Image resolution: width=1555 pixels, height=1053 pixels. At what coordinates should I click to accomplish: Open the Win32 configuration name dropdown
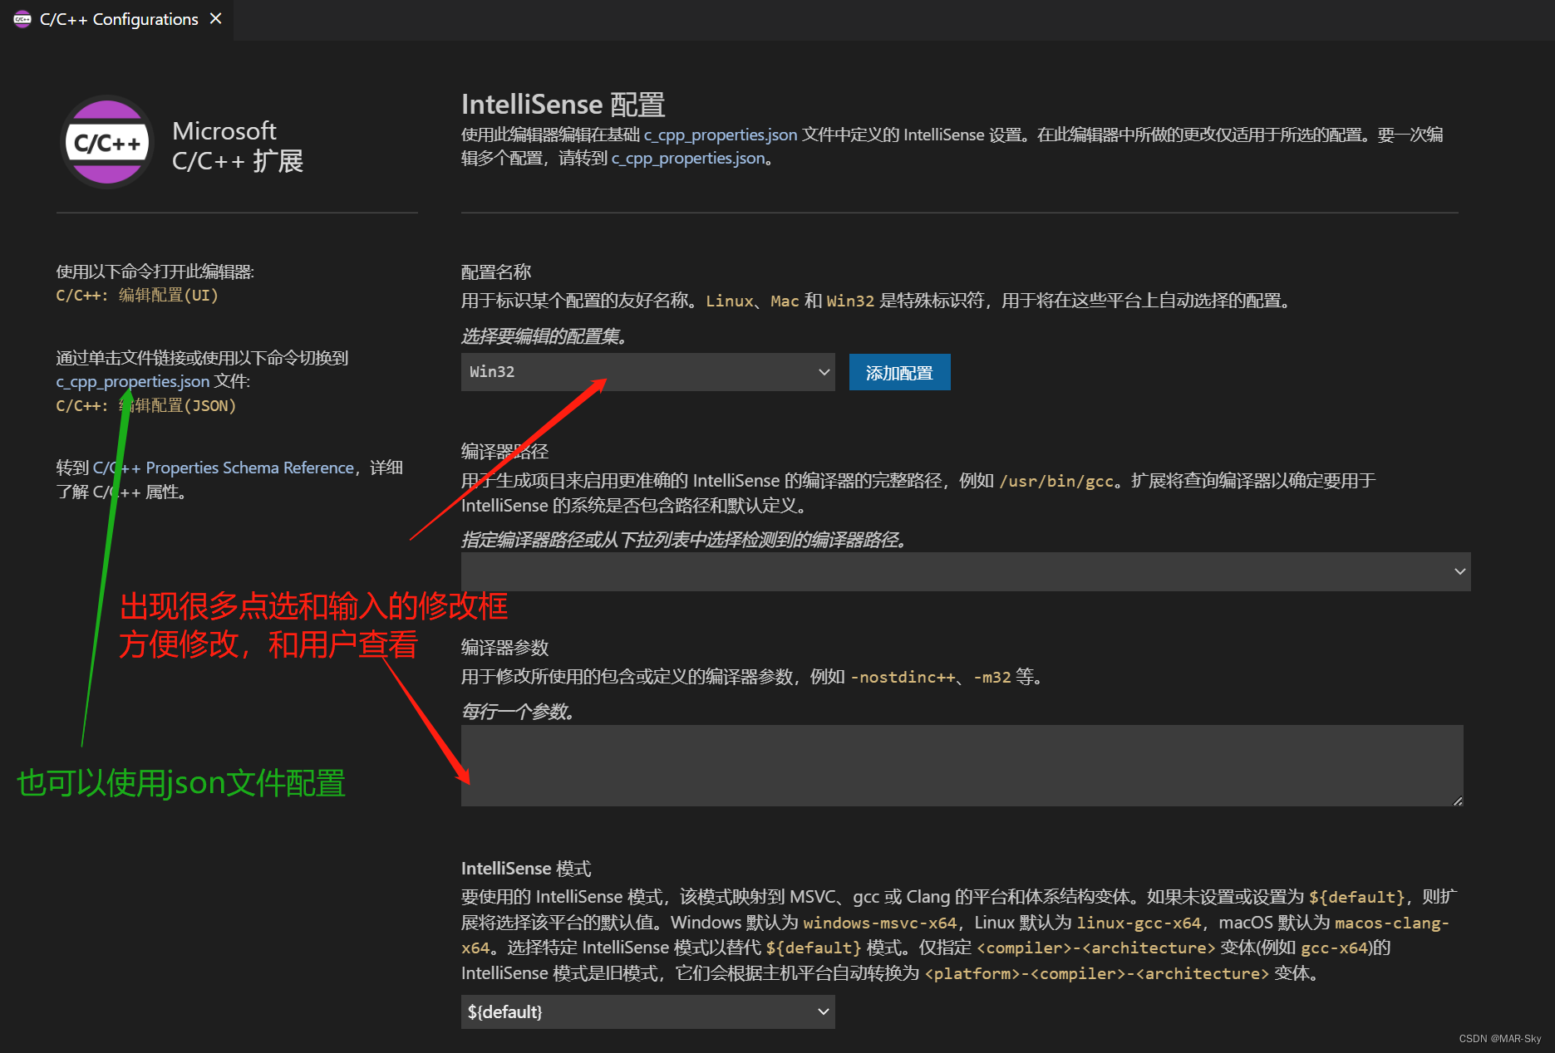click(647, 372)
